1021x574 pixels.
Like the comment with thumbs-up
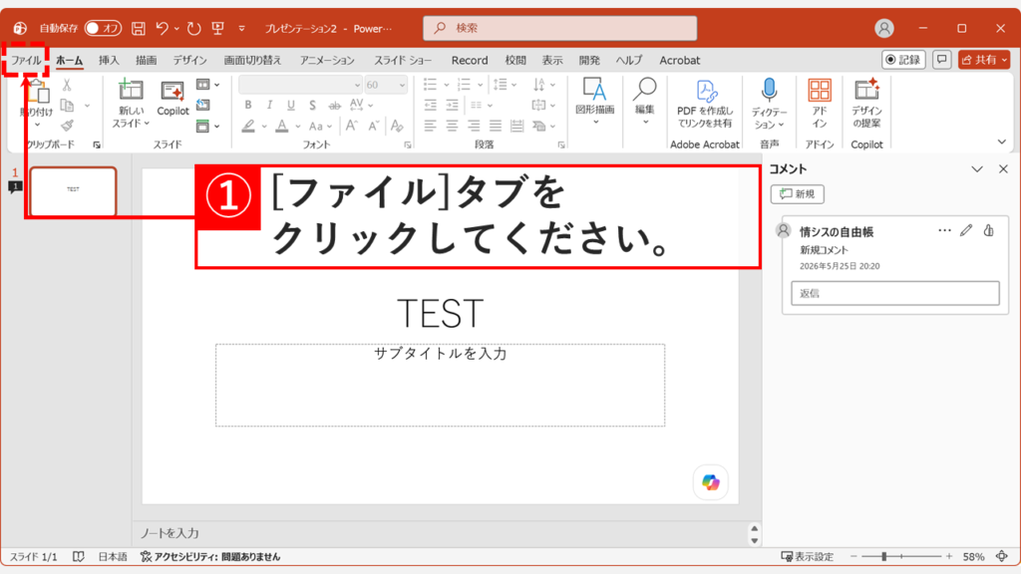tap(988, 230)
